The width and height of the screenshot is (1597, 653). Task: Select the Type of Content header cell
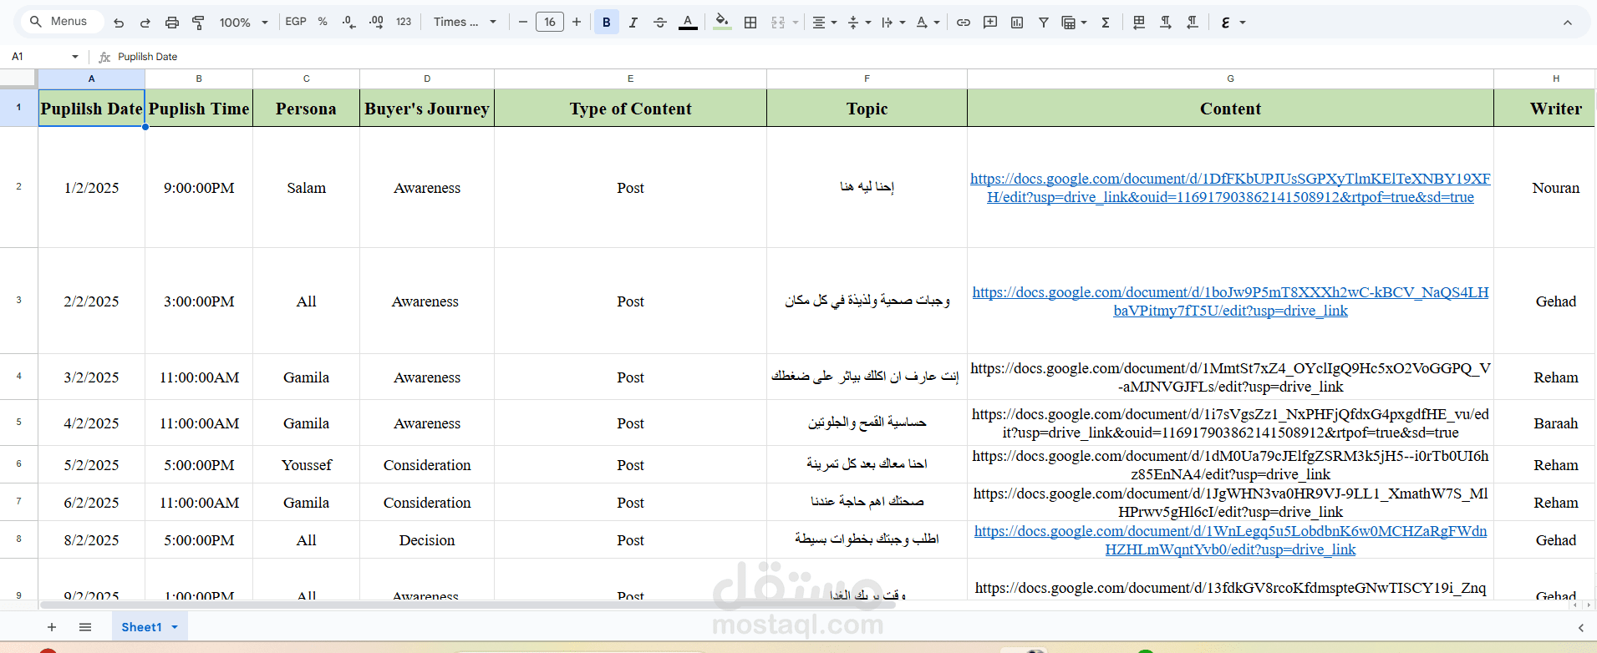click(630, 109)
